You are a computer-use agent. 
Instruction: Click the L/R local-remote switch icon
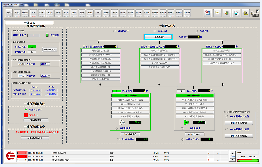coord(256,13)
